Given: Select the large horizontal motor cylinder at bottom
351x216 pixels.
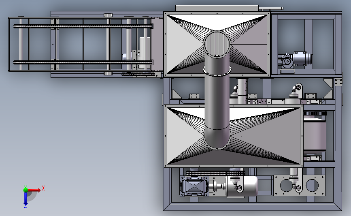Looking at the screenshot, I should point(242,186).
